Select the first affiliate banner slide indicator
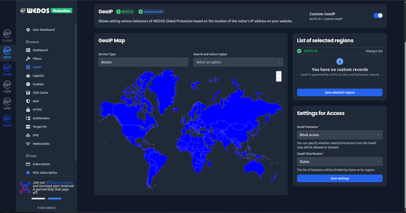This screenshot has width=406, height=213. point(38,198)
